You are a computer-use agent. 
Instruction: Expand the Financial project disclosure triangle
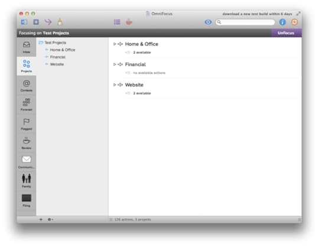[x=115, y=64]
